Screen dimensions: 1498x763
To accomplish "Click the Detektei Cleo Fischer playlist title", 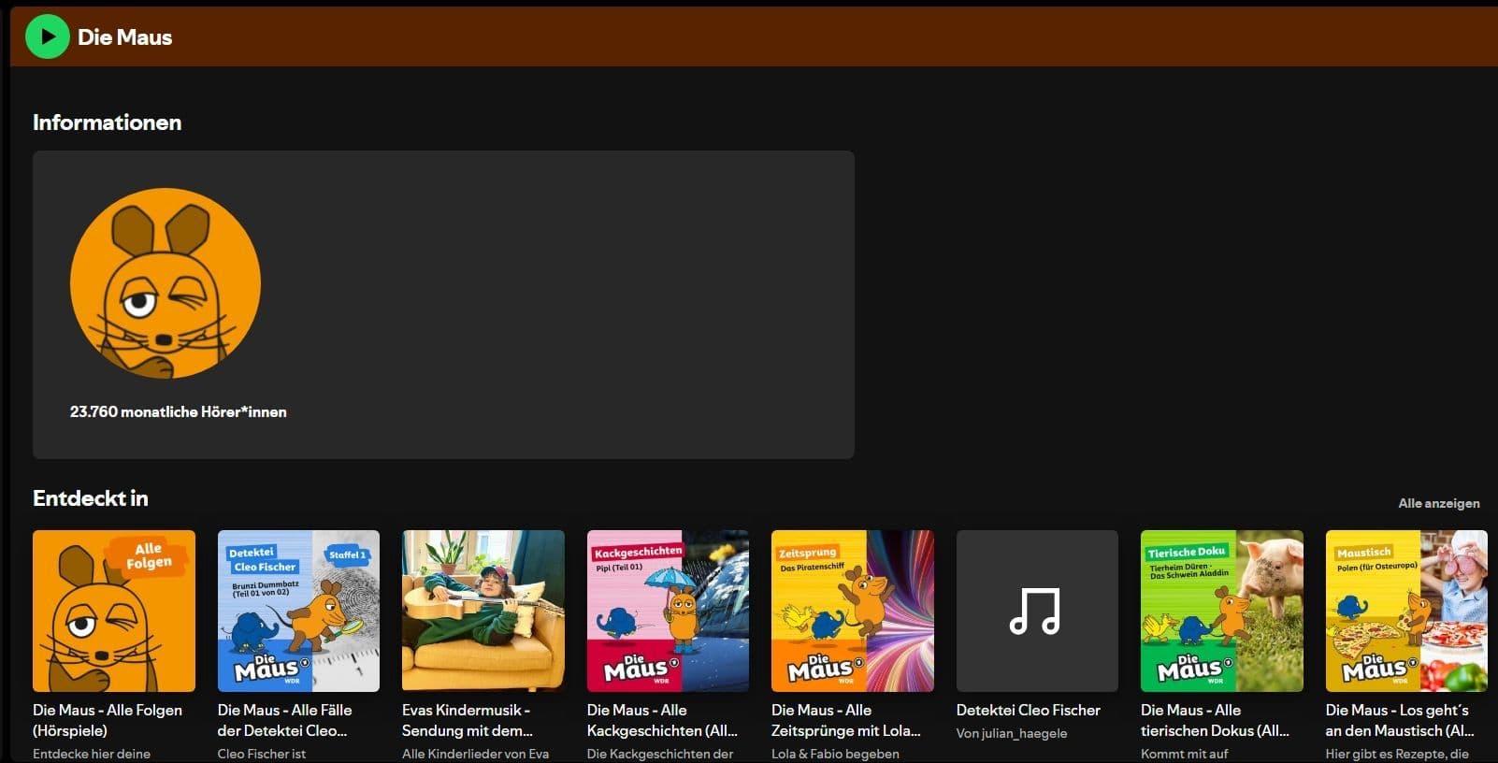I will 1028,711.
